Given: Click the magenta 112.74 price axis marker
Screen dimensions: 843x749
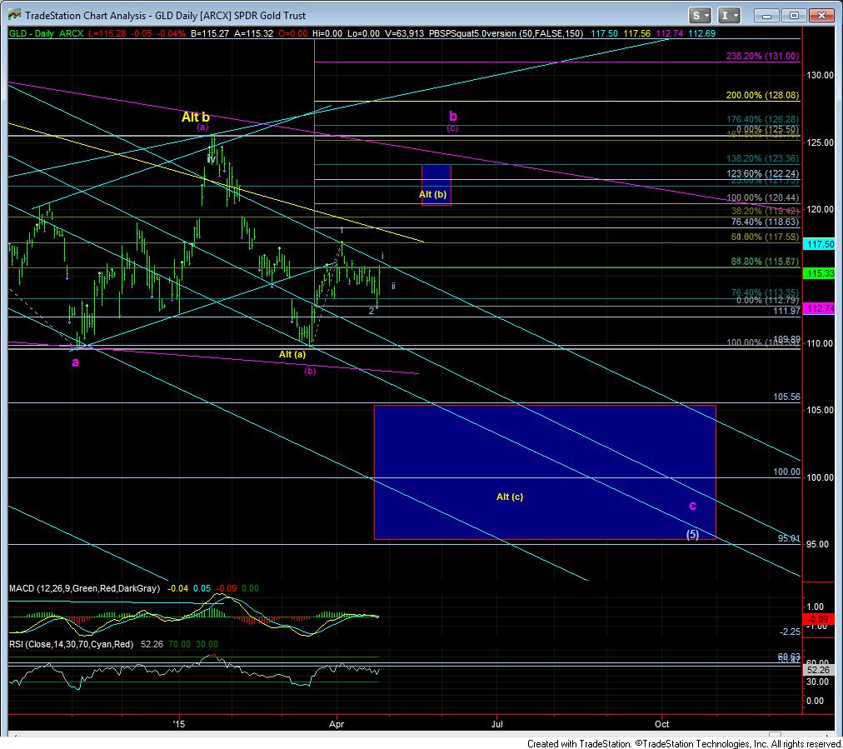Looking at the screenshot, I should click(x=818, y=308).
